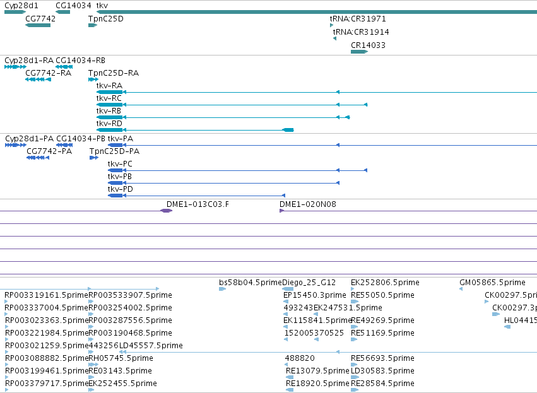The width and height of the screenshot is (537, 393).
Task: Click the TpnC25D-PA protein label
Action: click(114, 151)
